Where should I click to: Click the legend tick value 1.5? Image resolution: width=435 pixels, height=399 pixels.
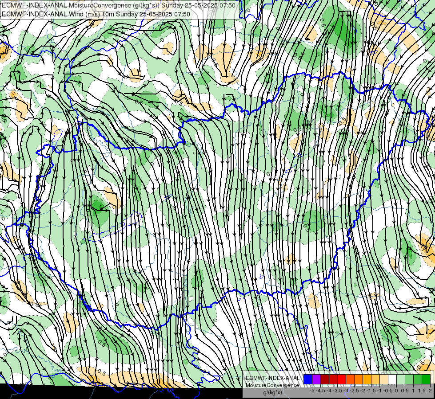tap(422, 391)
